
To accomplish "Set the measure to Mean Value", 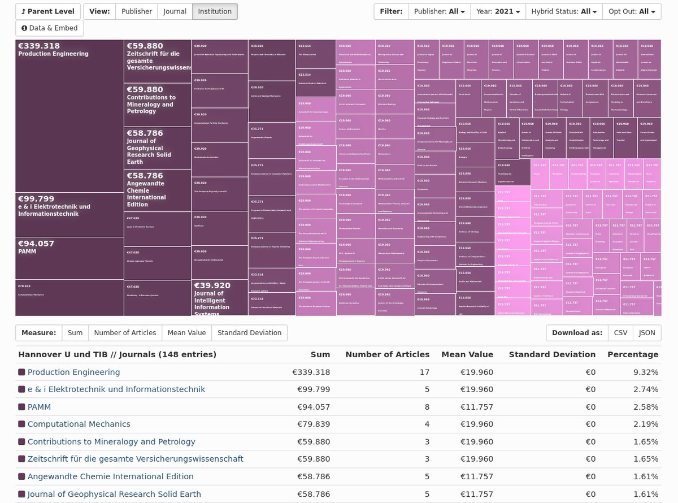I will coord(186,333).
